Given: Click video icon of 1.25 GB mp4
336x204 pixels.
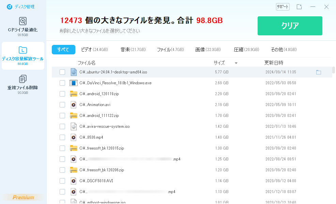Looking at the screenshot, I should click(74, 159).
